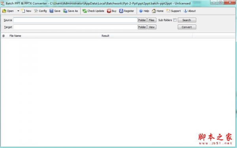Choose Save As in the toolbar
This screenshot has width=237, height=148.
(71, 11)
